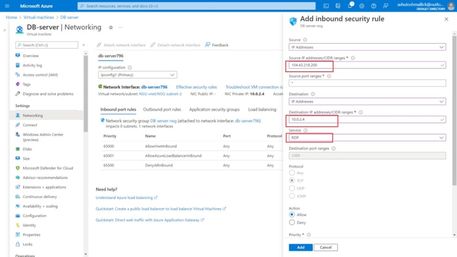Screen dimensions: 457x257
Task: Expand the far-left portal sidebar chevron
Action: (x=4, y=30)
